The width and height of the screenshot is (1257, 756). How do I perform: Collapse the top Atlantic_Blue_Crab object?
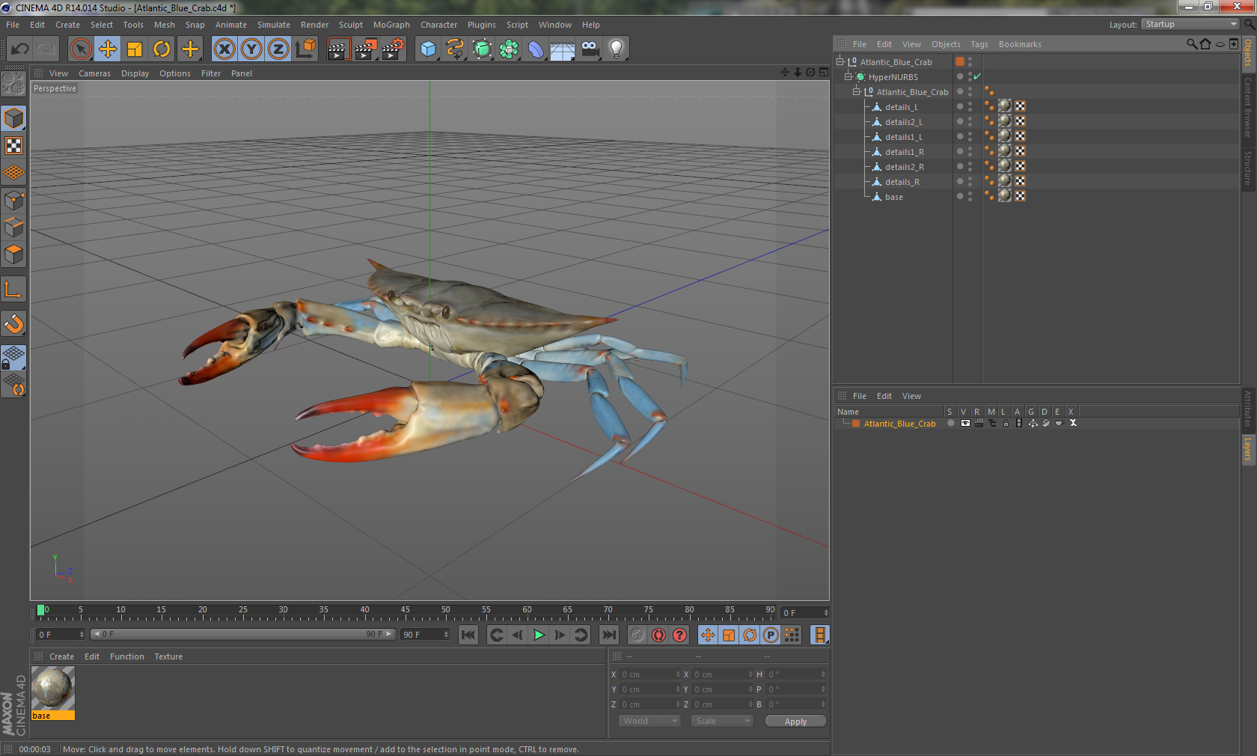[840, 62]
